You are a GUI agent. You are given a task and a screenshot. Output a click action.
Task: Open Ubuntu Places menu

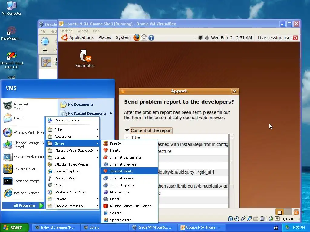tap(104, 37)
